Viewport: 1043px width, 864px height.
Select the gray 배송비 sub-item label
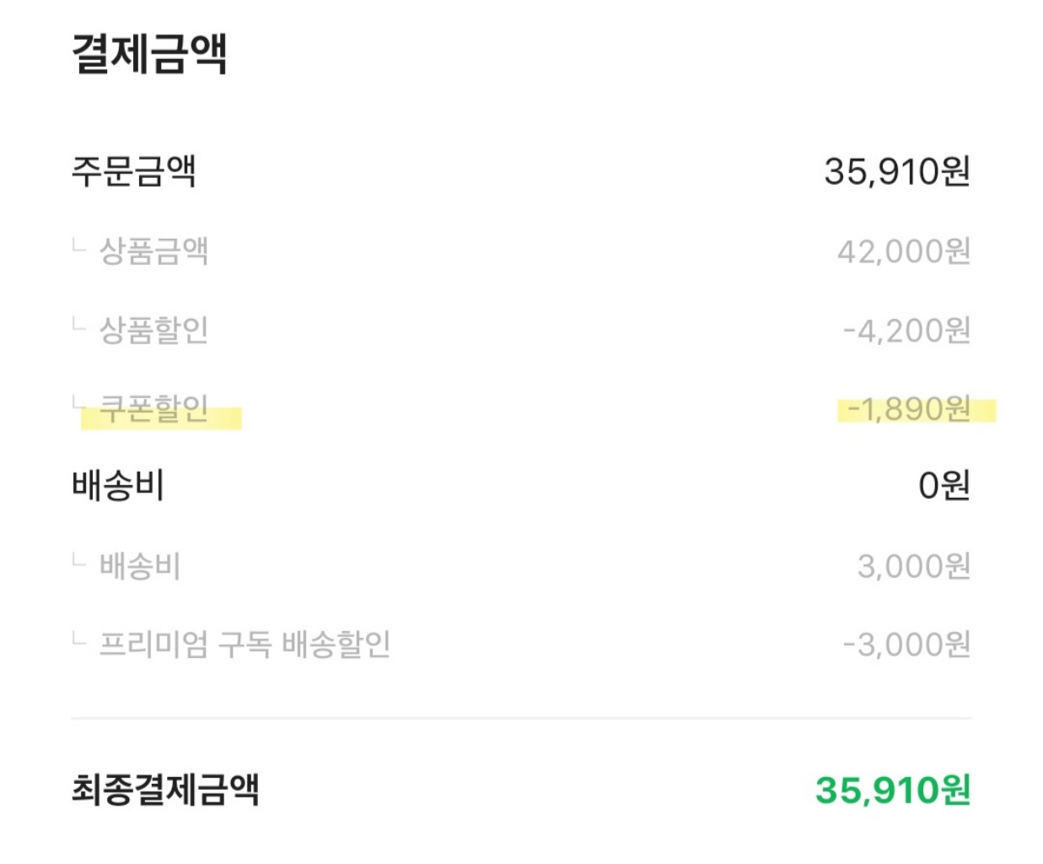tap(140, 565)
